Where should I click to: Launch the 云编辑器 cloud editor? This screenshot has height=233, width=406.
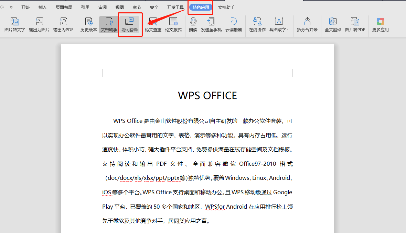(x=234, y=25)
